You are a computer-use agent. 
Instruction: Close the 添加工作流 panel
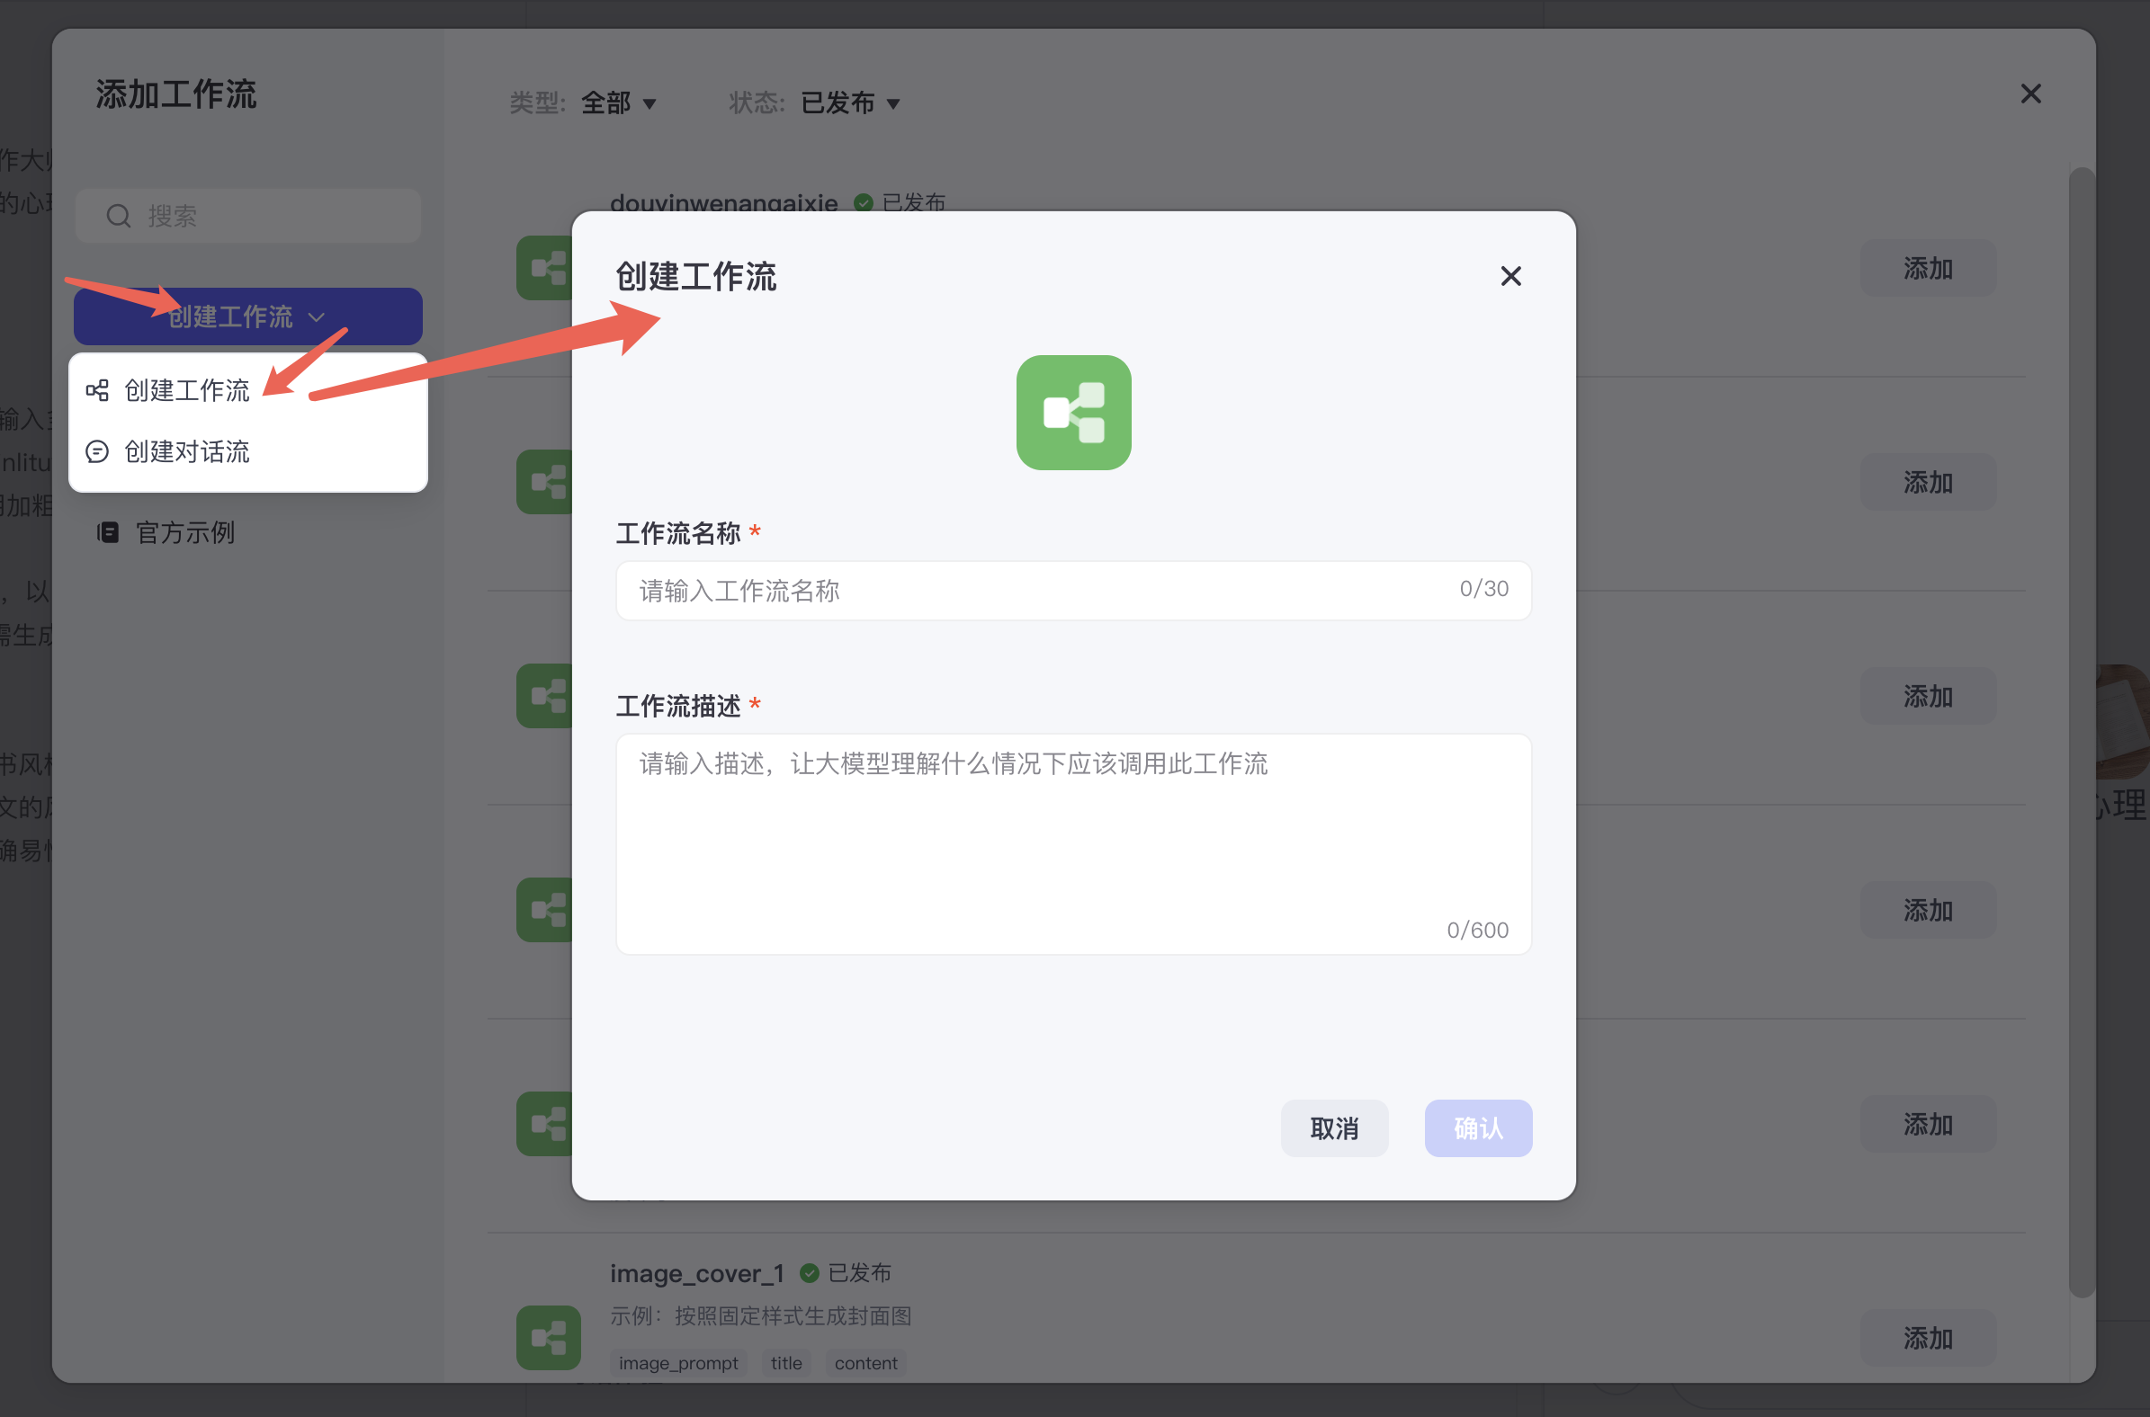2029,94
